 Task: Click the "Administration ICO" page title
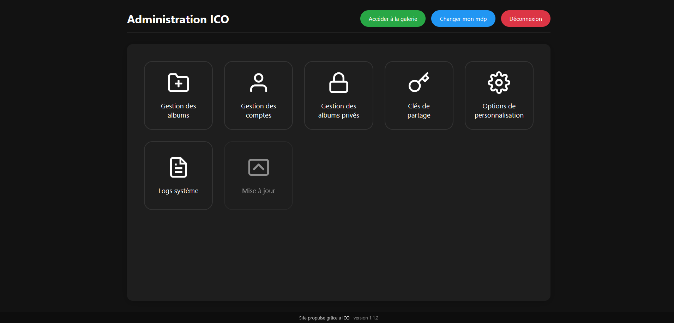pyautogui.click(x=178, y=19)
